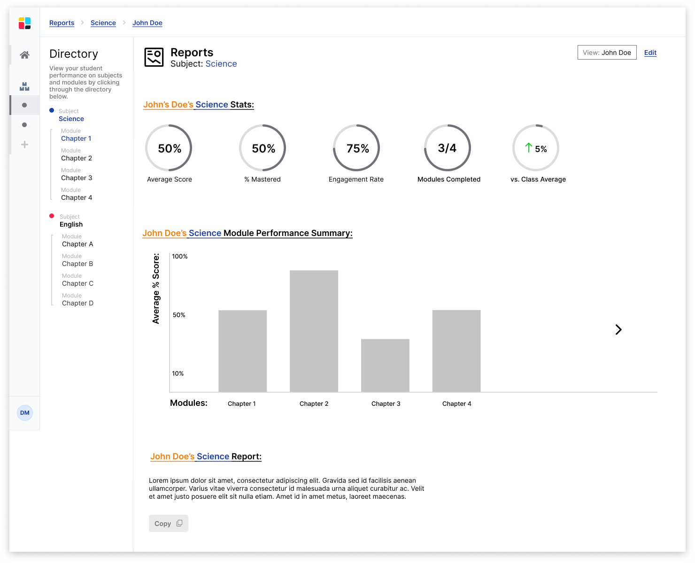Open the View: John Doe selector
The width and height of the screenshot is (695, 563).
pos(607,53)
